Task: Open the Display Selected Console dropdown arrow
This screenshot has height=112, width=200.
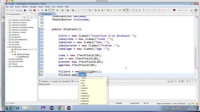Action: (x=185, y=81)
